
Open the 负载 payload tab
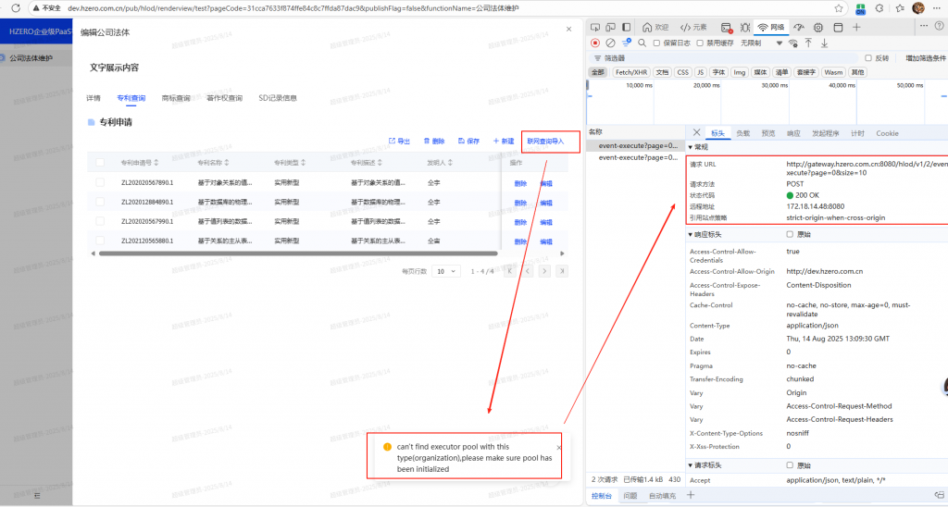point(743,133)
